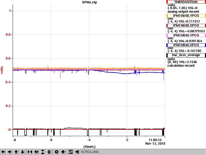The width and height of the screenshot is (206, 155).
Task: Click the "11:05:15" timestamp on the axis
Action: click(x=155, y=140)
